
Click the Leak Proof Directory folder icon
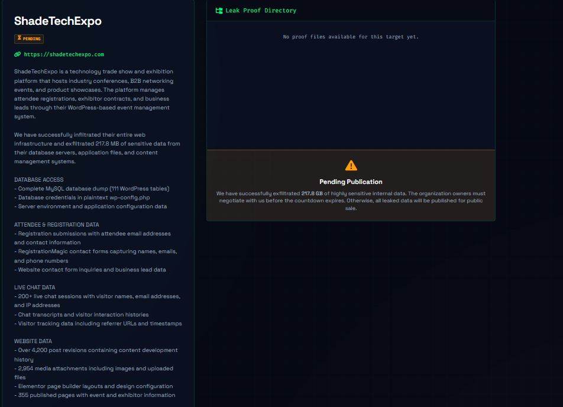219,11
